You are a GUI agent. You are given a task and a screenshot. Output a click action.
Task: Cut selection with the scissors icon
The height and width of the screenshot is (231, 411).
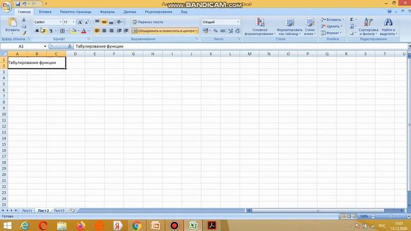pyautogui.click(x=24, y=20)
